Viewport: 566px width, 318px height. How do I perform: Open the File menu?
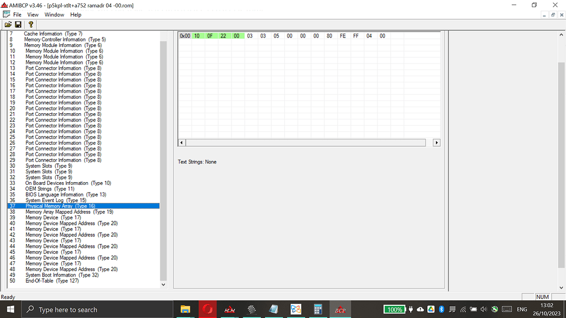pyautogui.click(x=17, y=14)
